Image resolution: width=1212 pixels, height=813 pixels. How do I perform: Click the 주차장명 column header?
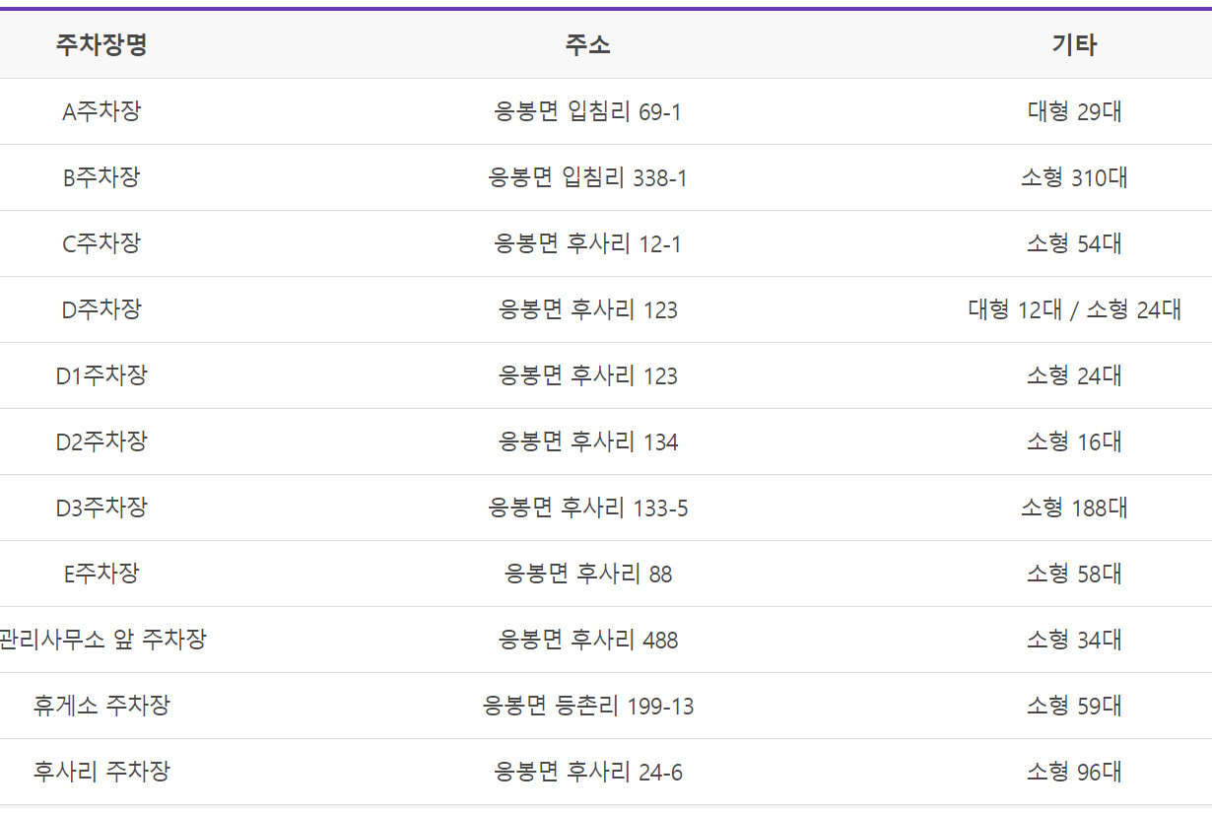(x=101, y=44)
